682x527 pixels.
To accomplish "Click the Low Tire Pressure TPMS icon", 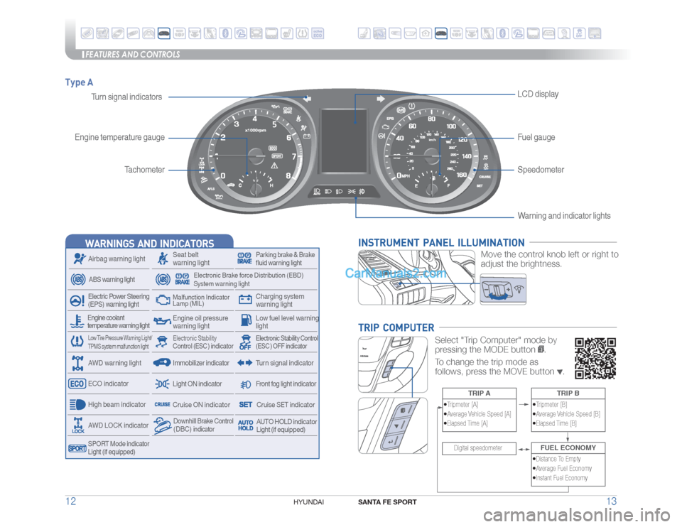I will pos(77,342).
